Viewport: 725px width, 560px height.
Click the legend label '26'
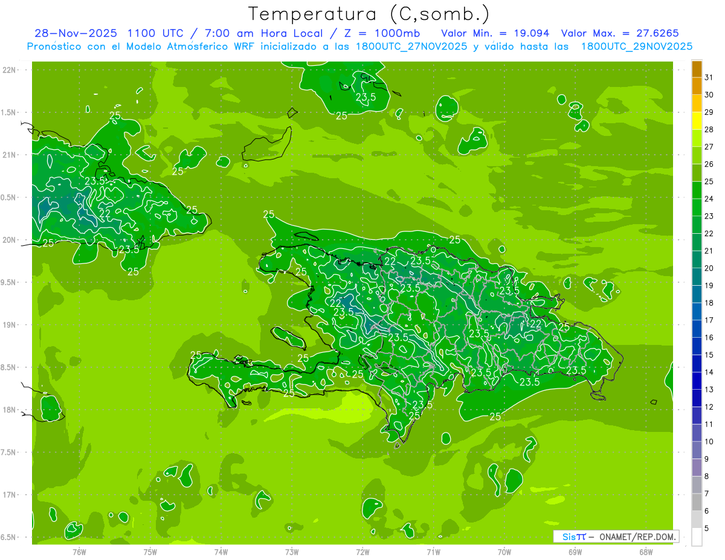coord(709,164)
